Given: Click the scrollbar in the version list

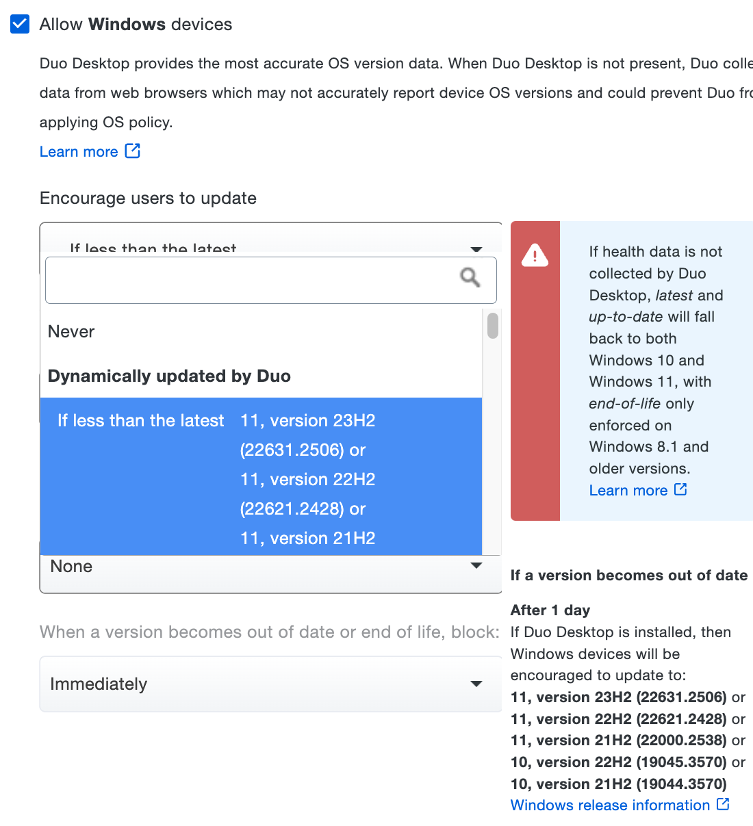Looking at the screenshot, I should coord(492,326).
